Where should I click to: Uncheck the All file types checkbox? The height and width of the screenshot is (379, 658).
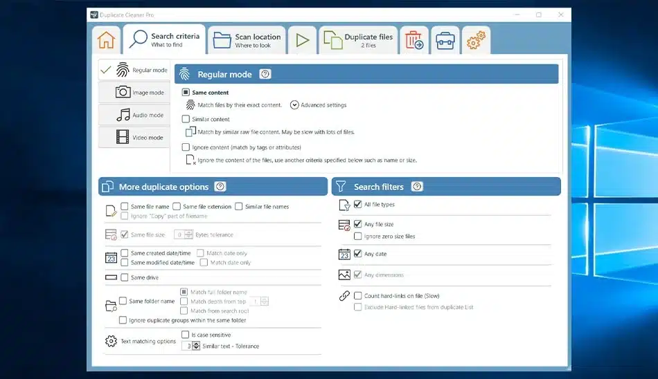[358, 205]
